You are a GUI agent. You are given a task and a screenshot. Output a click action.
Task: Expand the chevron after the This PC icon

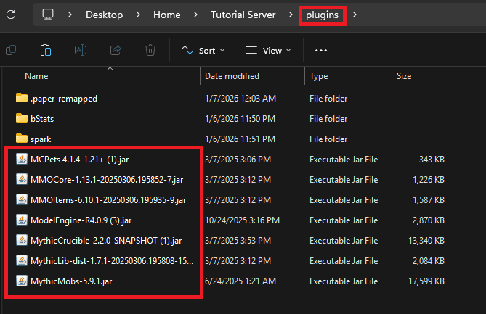[70, 15]
